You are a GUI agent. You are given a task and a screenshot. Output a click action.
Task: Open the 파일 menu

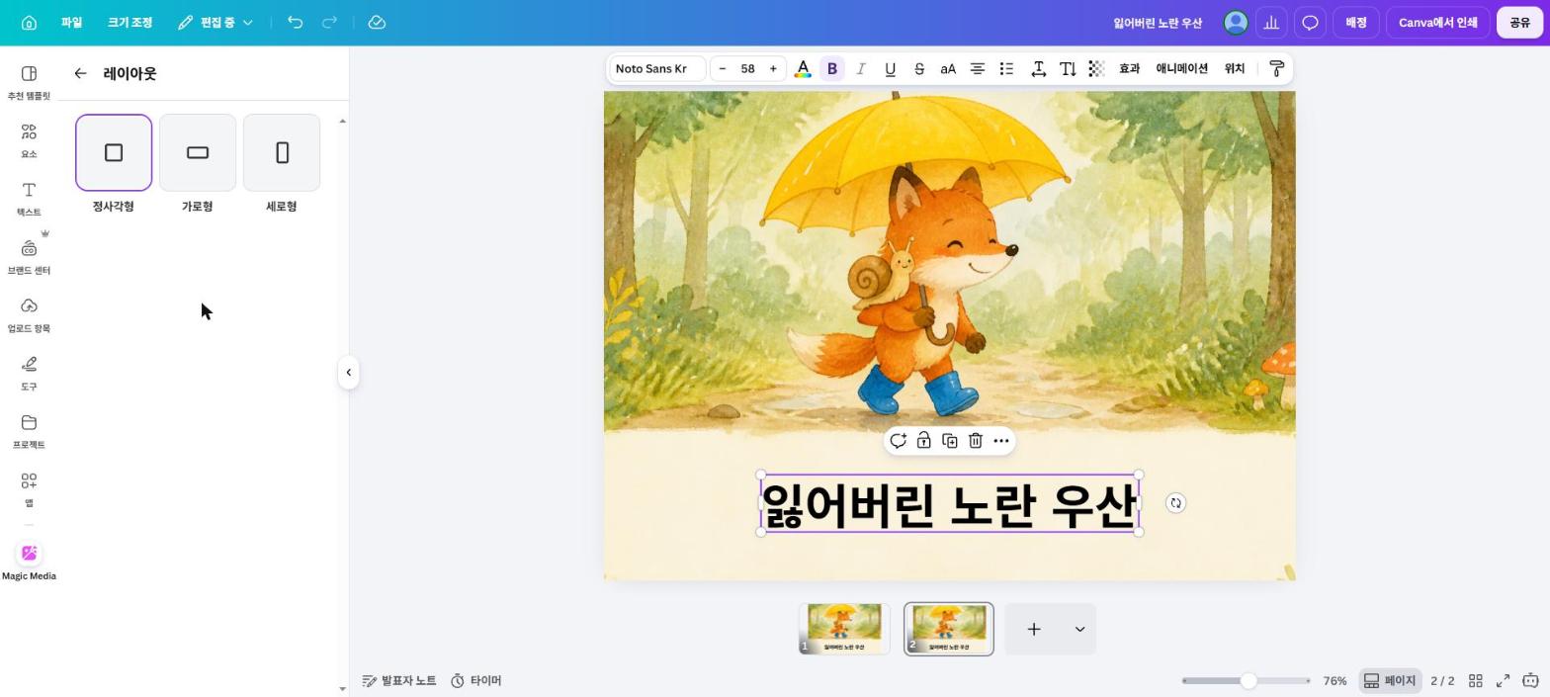coord(71,23)
